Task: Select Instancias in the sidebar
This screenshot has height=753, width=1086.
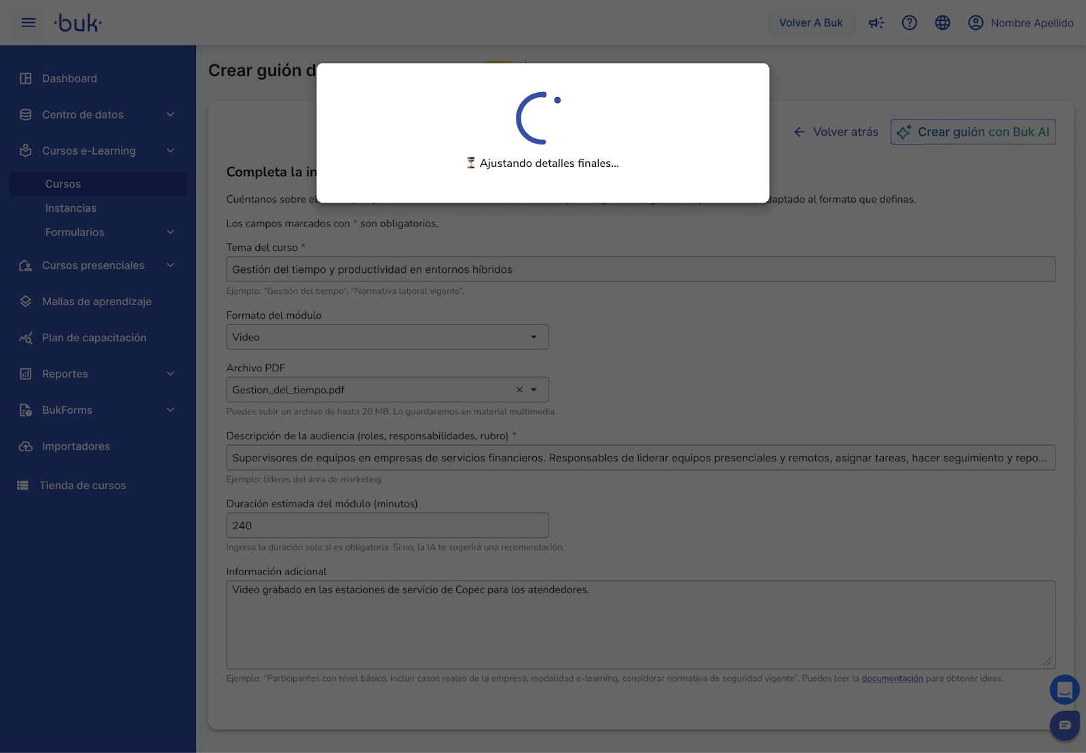Action: 71,208
